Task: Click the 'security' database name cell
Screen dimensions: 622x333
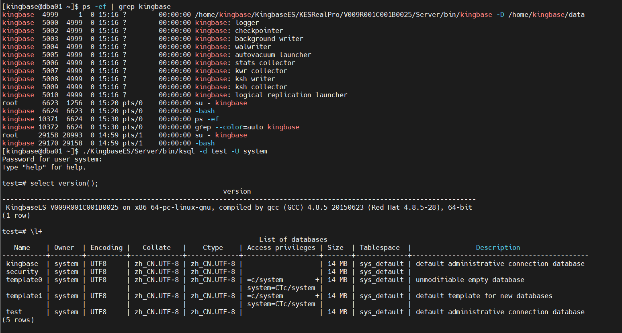Action: click(x=22, y=272)
